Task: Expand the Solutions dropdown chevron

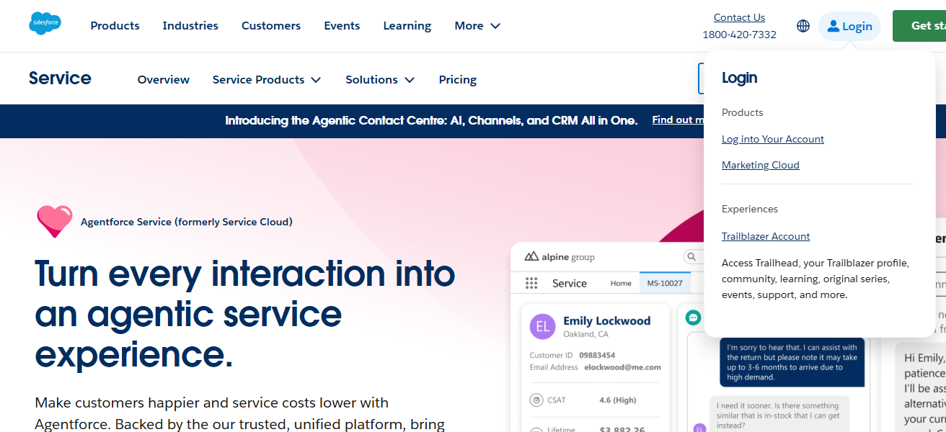Action: (x=410, y=80)
